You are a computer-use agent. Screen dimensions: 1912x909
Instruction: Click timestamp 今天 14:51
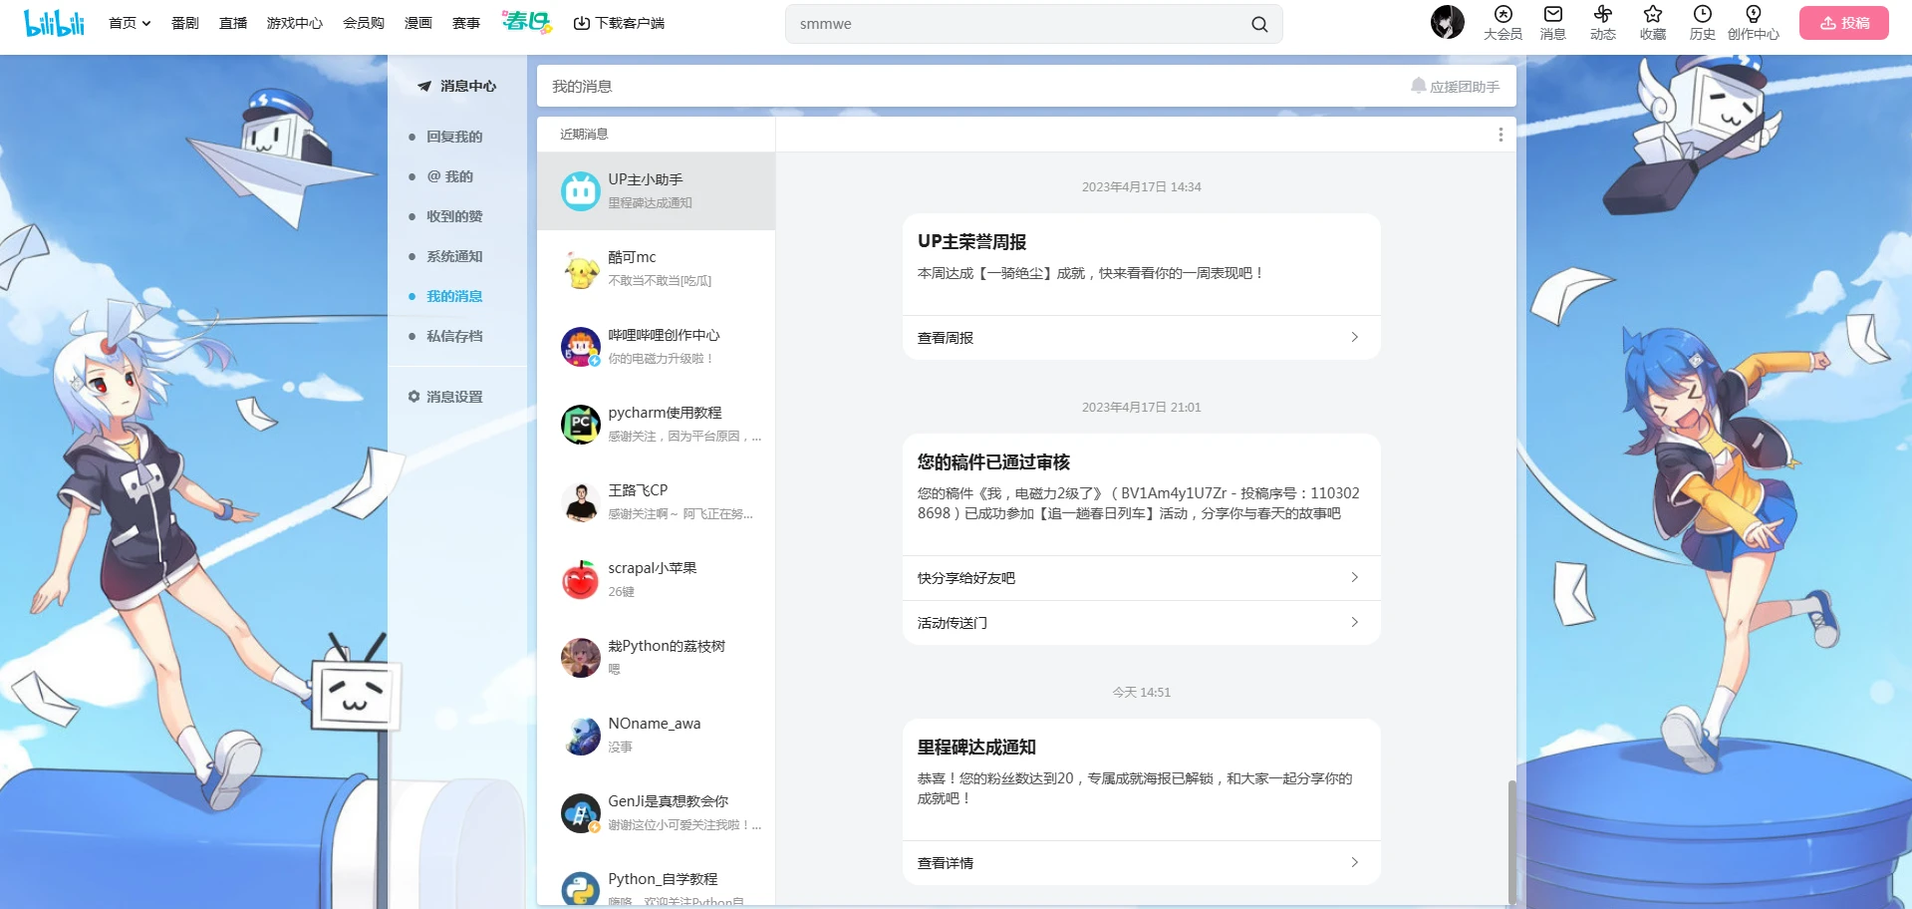pos(1142,693)
